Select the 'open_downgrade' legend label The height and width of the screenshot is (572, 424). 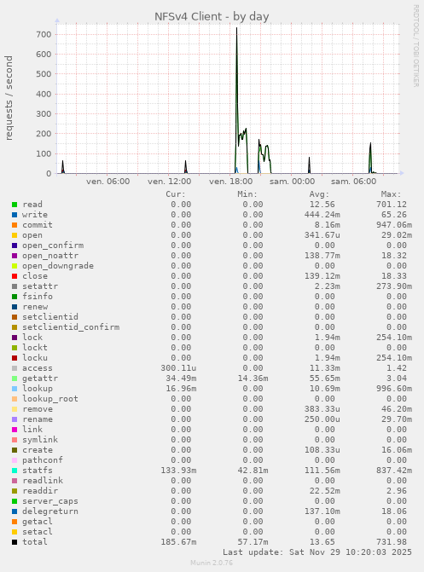click(x=58, y=266)
